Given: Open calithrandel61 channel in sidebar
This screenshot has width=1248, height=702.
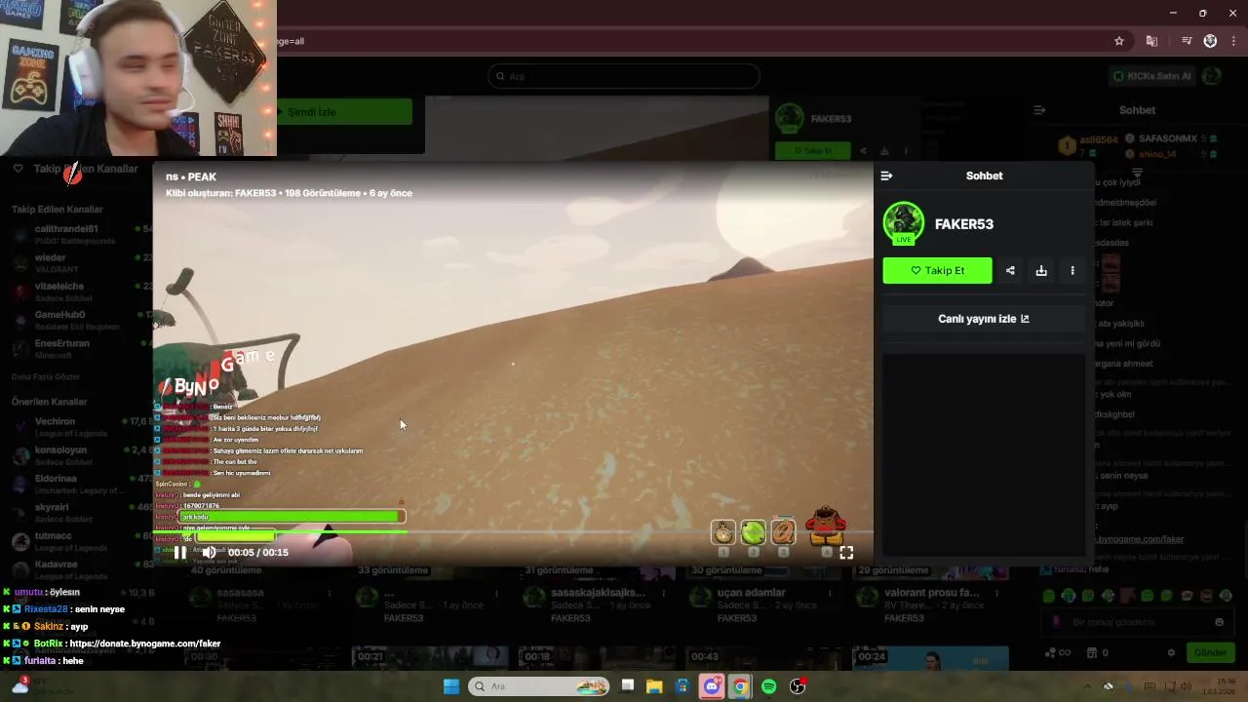Looking at the screenshot, I should 78,234.
